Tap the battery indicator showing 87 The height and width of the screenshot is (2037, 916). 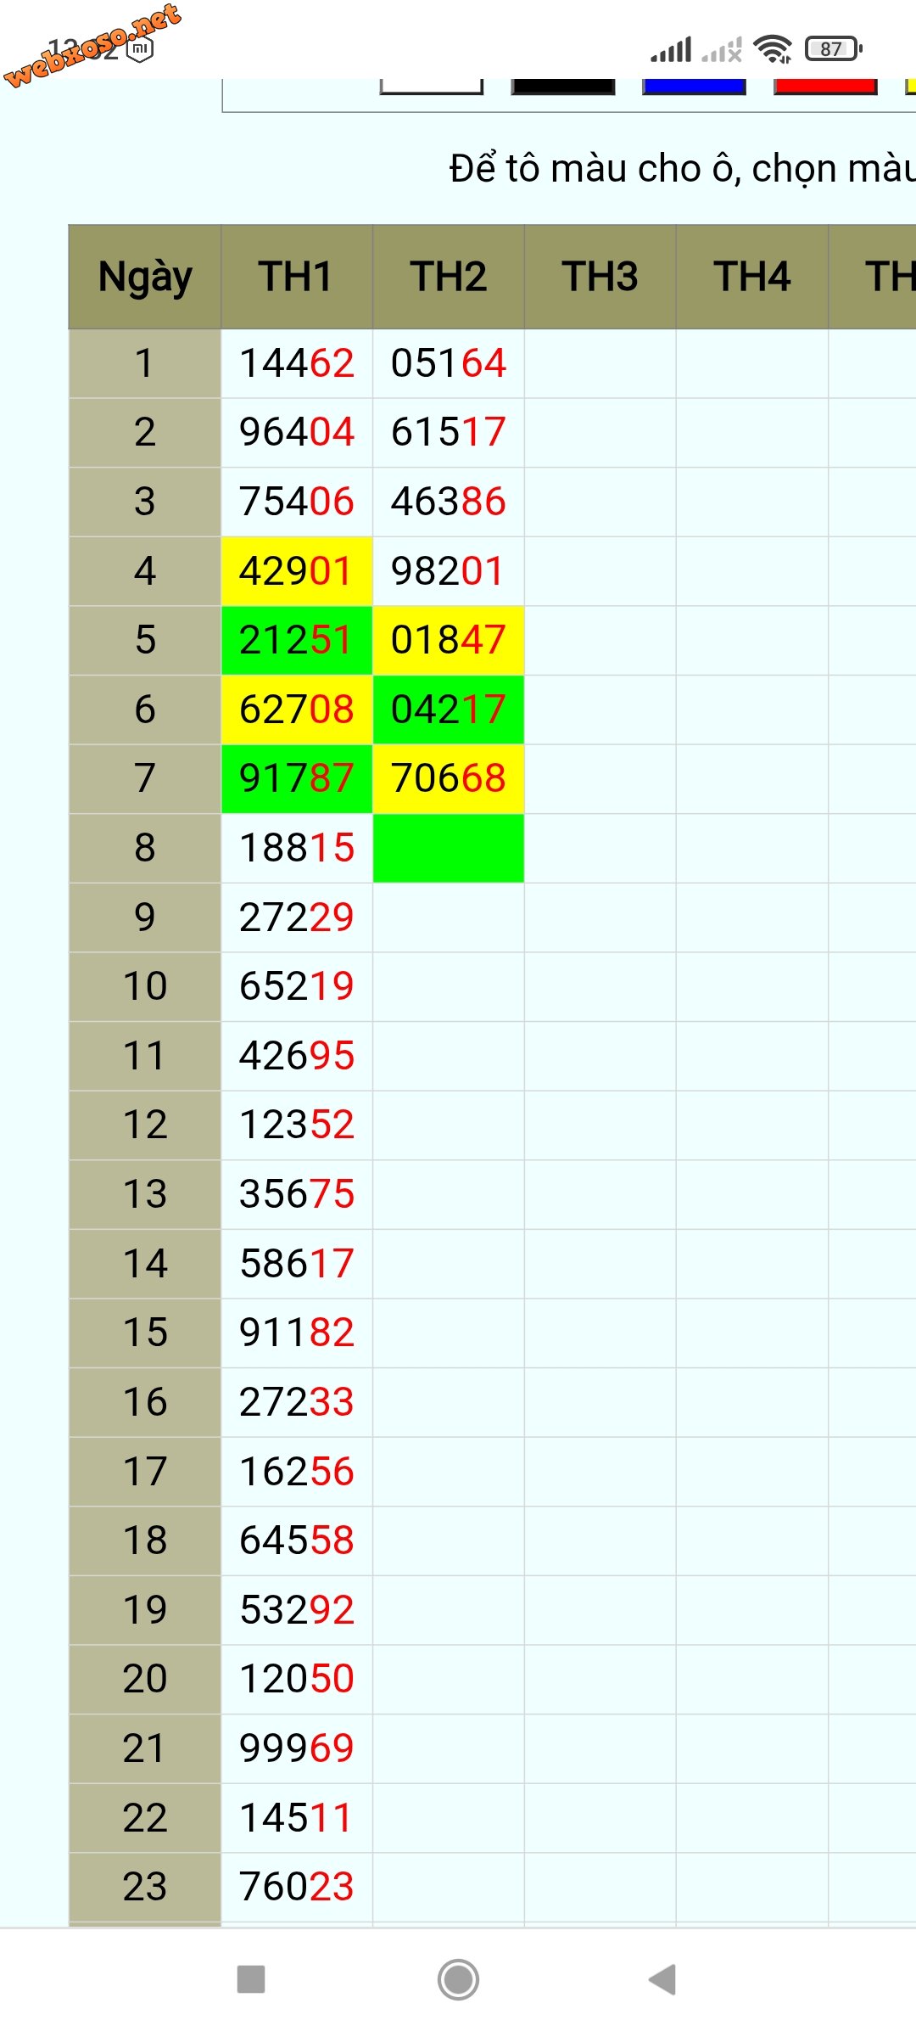[834, 49]
